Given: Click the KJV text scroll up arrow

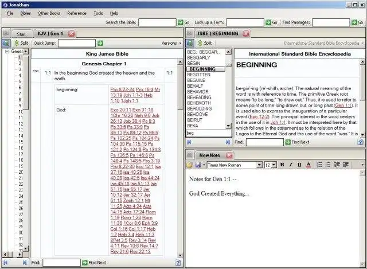Looking at the screenshot, I should coord(180,62).
